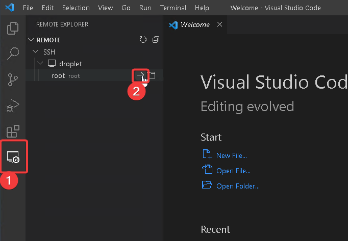
Task: Collapse the SSH tree node
Action: (x=35, y=51)
